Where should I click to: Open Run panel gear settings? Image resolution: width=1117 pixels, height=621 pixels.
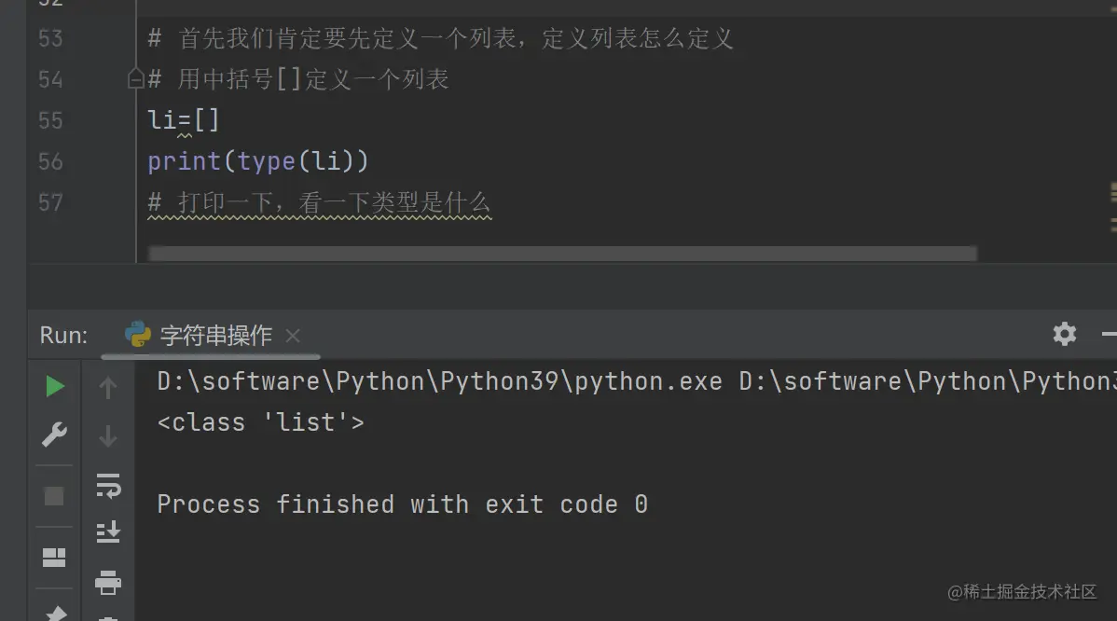(1064, 334)
